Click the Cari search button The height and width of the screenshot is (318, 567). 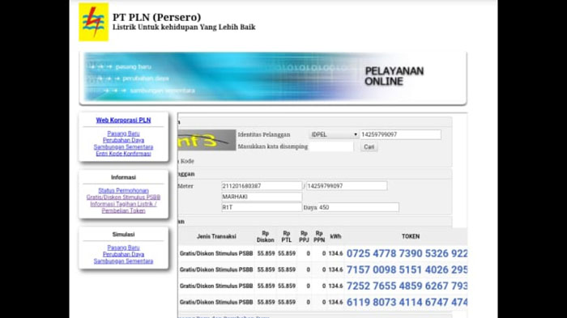(369, 146)
